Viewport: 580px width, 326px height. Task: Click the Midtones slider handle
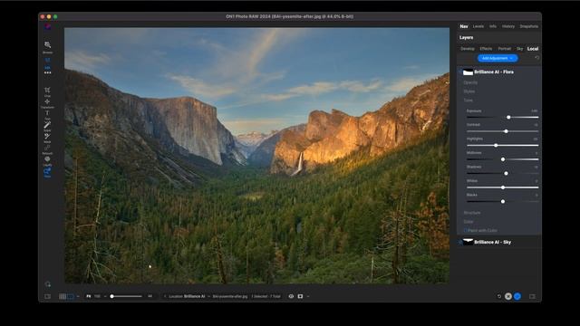pos(503,159)
